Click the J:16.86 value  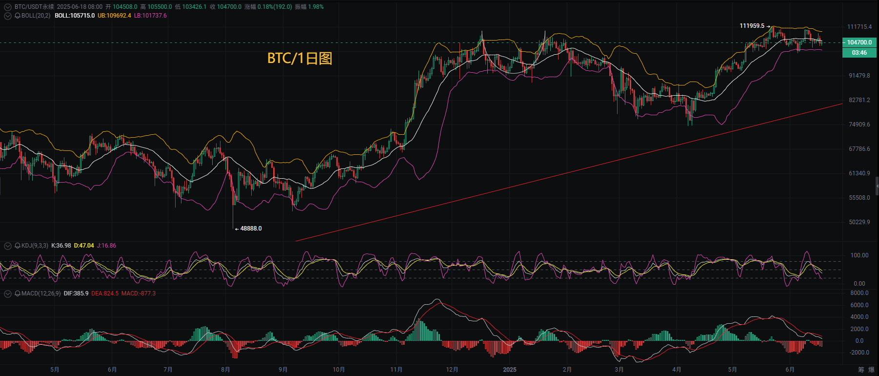point(106,246)
